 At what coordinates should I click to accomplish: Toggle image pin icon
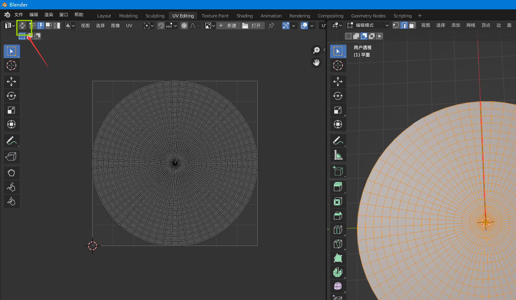[x=271, y=26]
